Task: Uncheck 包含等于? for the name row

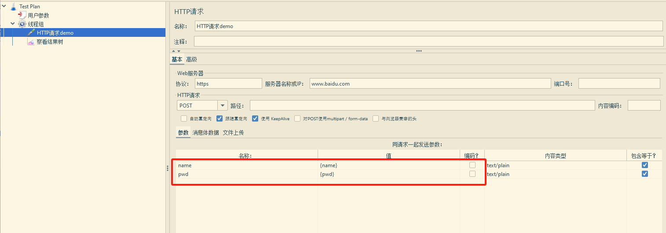Action: click(645, 165)
